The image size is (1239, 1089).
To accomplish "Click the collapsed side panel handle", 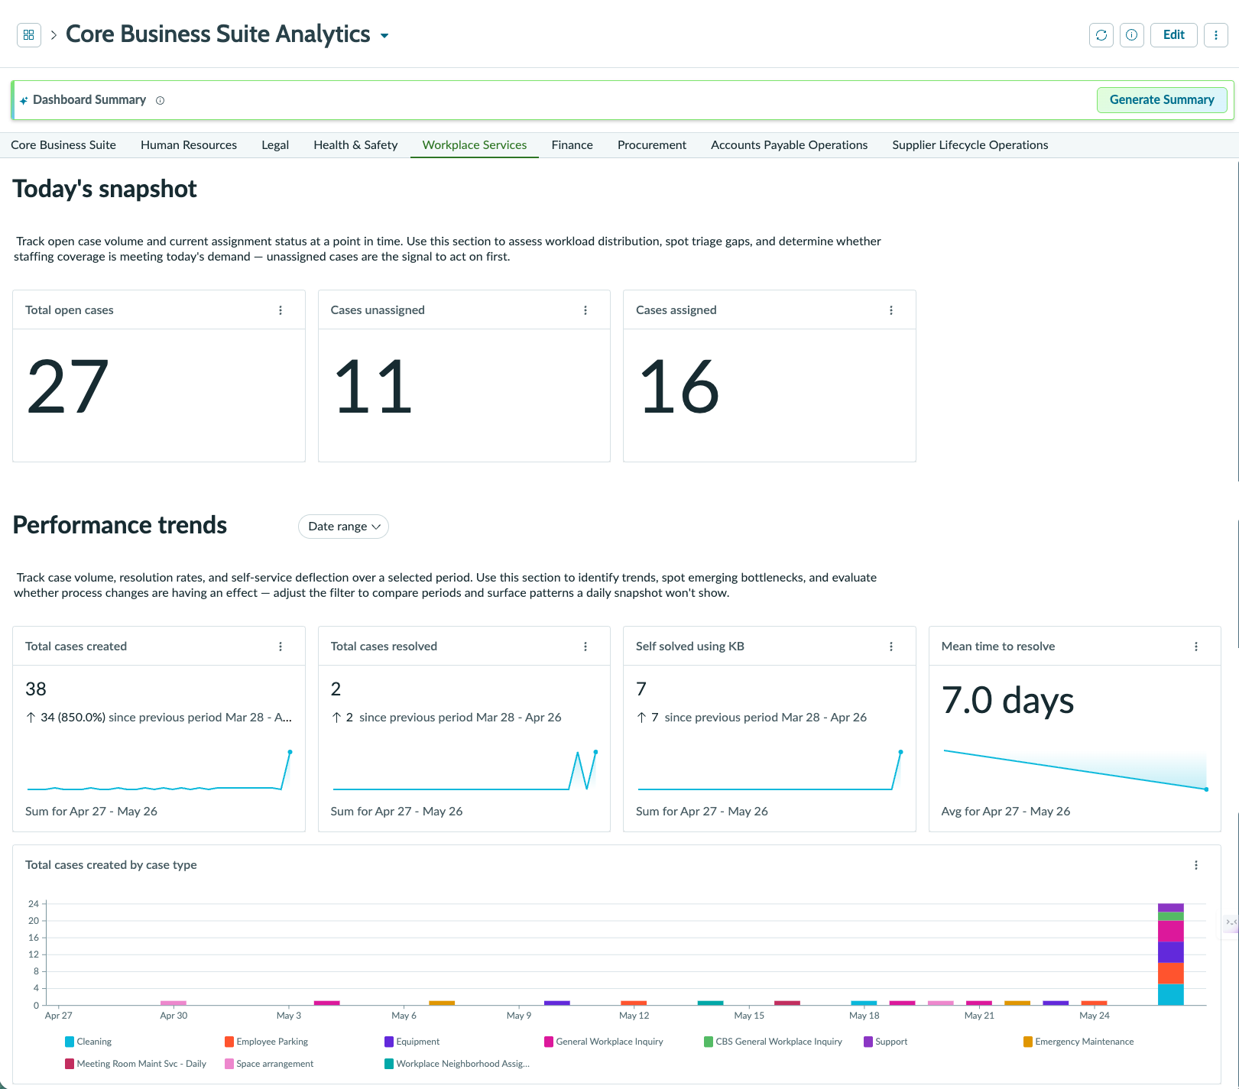I will (x=1231, y=922).
